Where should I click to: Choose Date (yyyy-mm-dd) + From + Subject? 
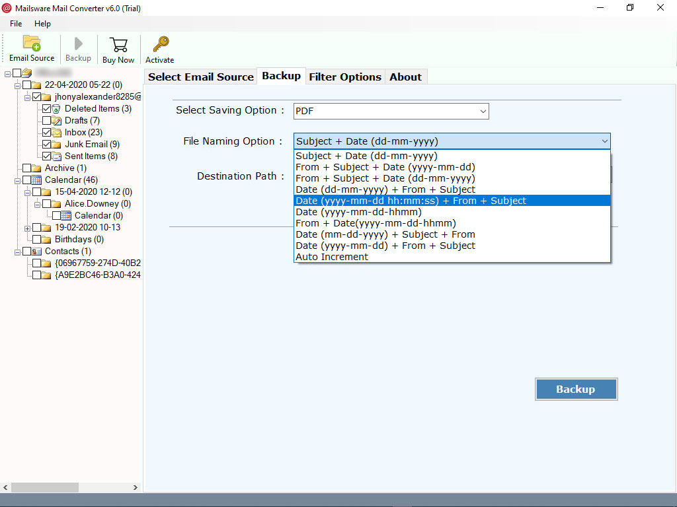tap(452, 246)
